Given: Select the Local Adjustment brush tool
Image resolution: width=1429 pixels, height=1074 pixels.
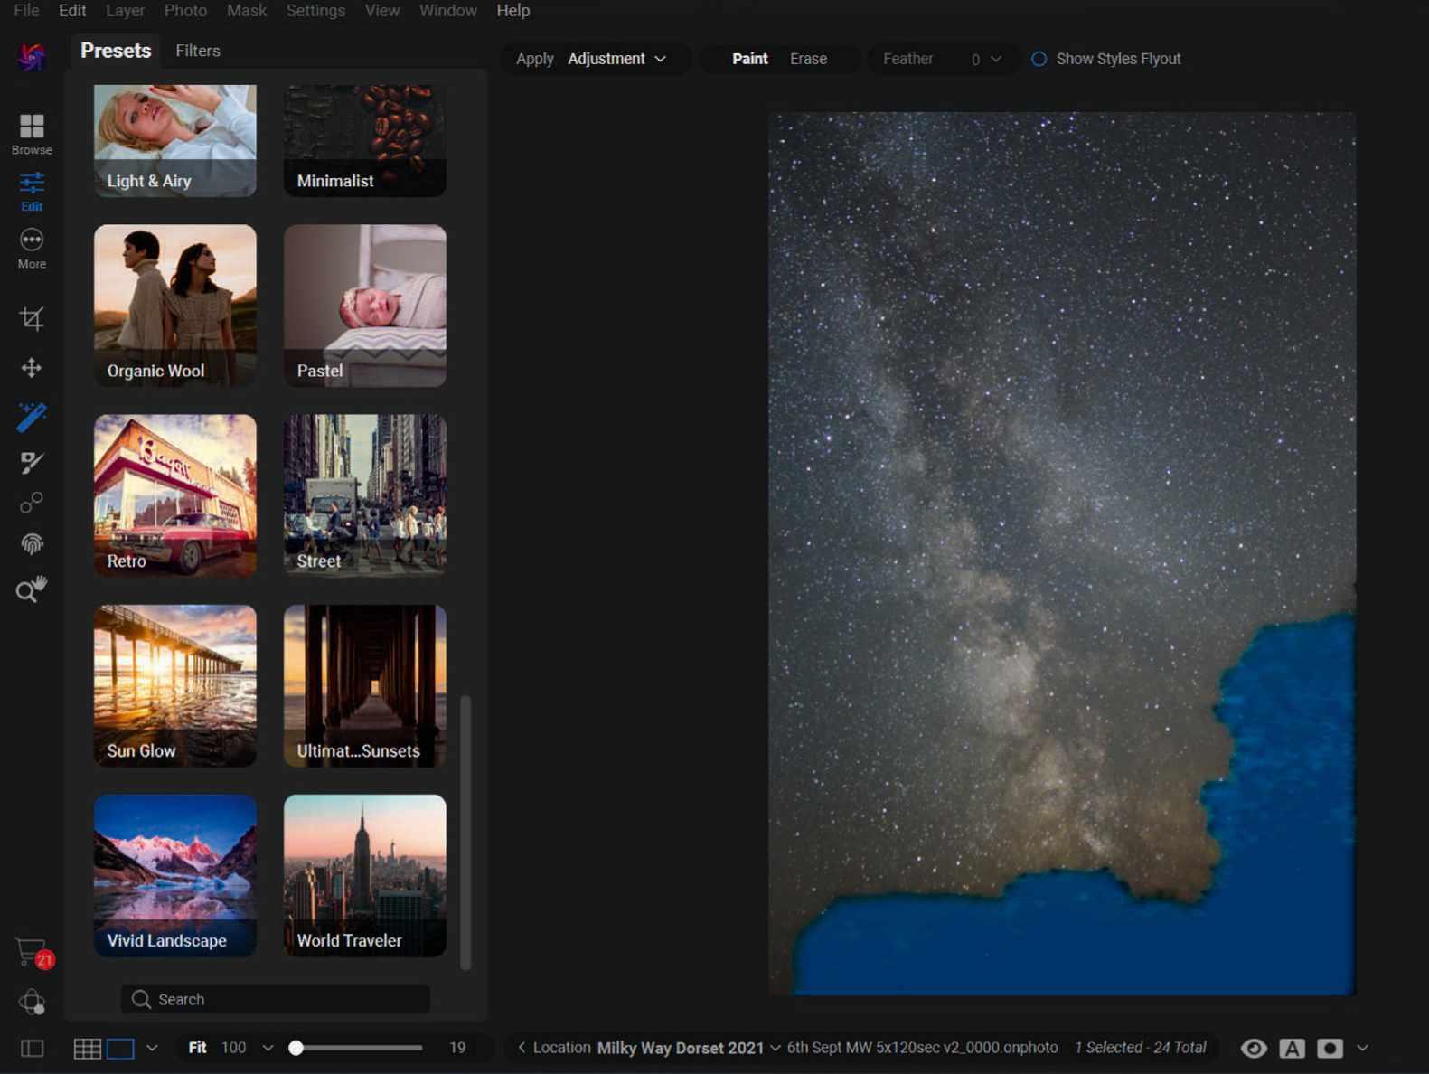Looking at the screenshot, I should tap(32, 417).
